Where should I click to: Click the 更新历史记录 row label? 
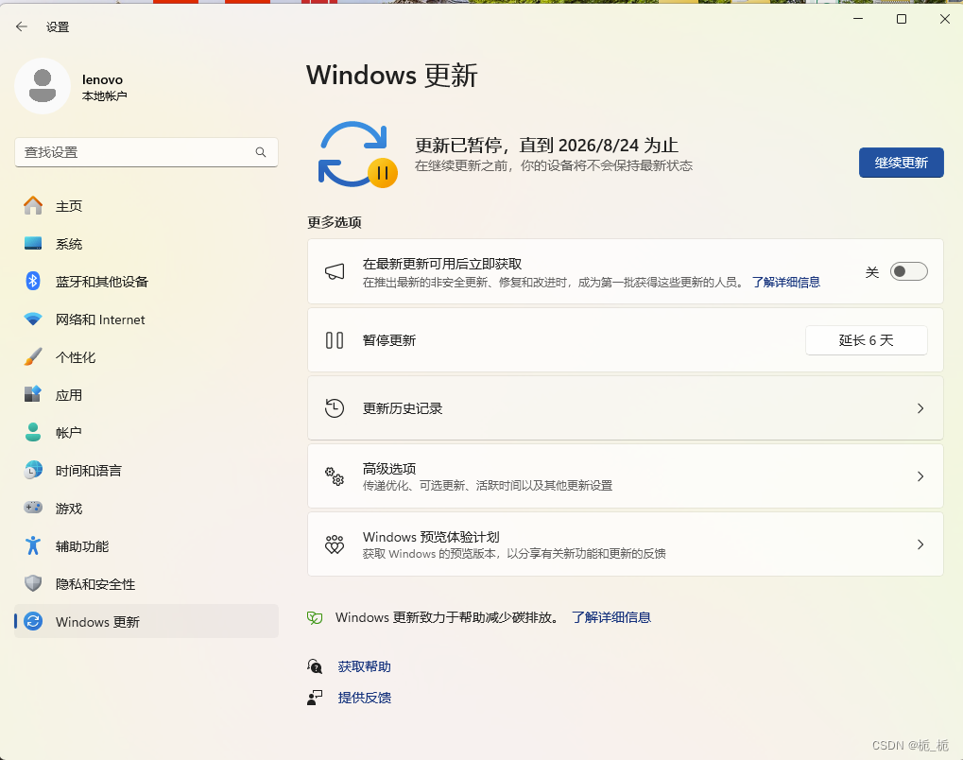point(403,408)
